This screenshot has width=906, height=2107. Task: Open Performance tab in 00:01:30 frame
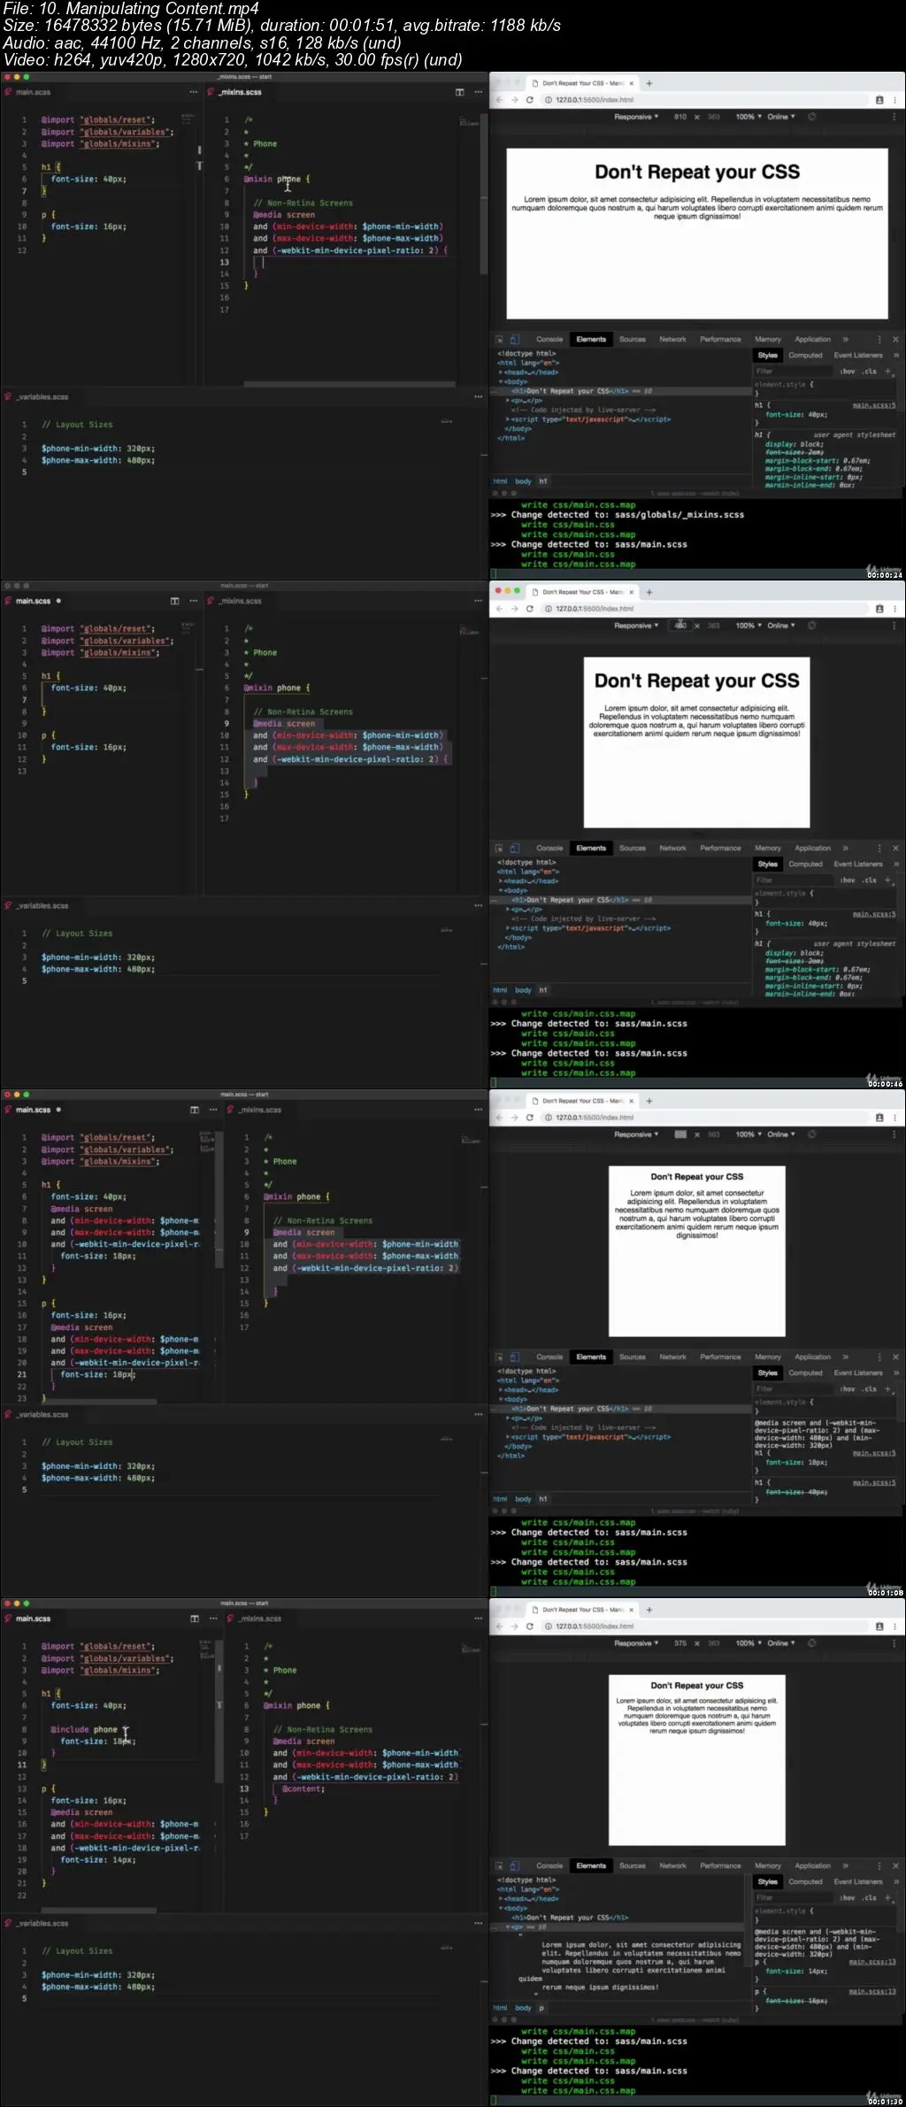(721, 1865)
